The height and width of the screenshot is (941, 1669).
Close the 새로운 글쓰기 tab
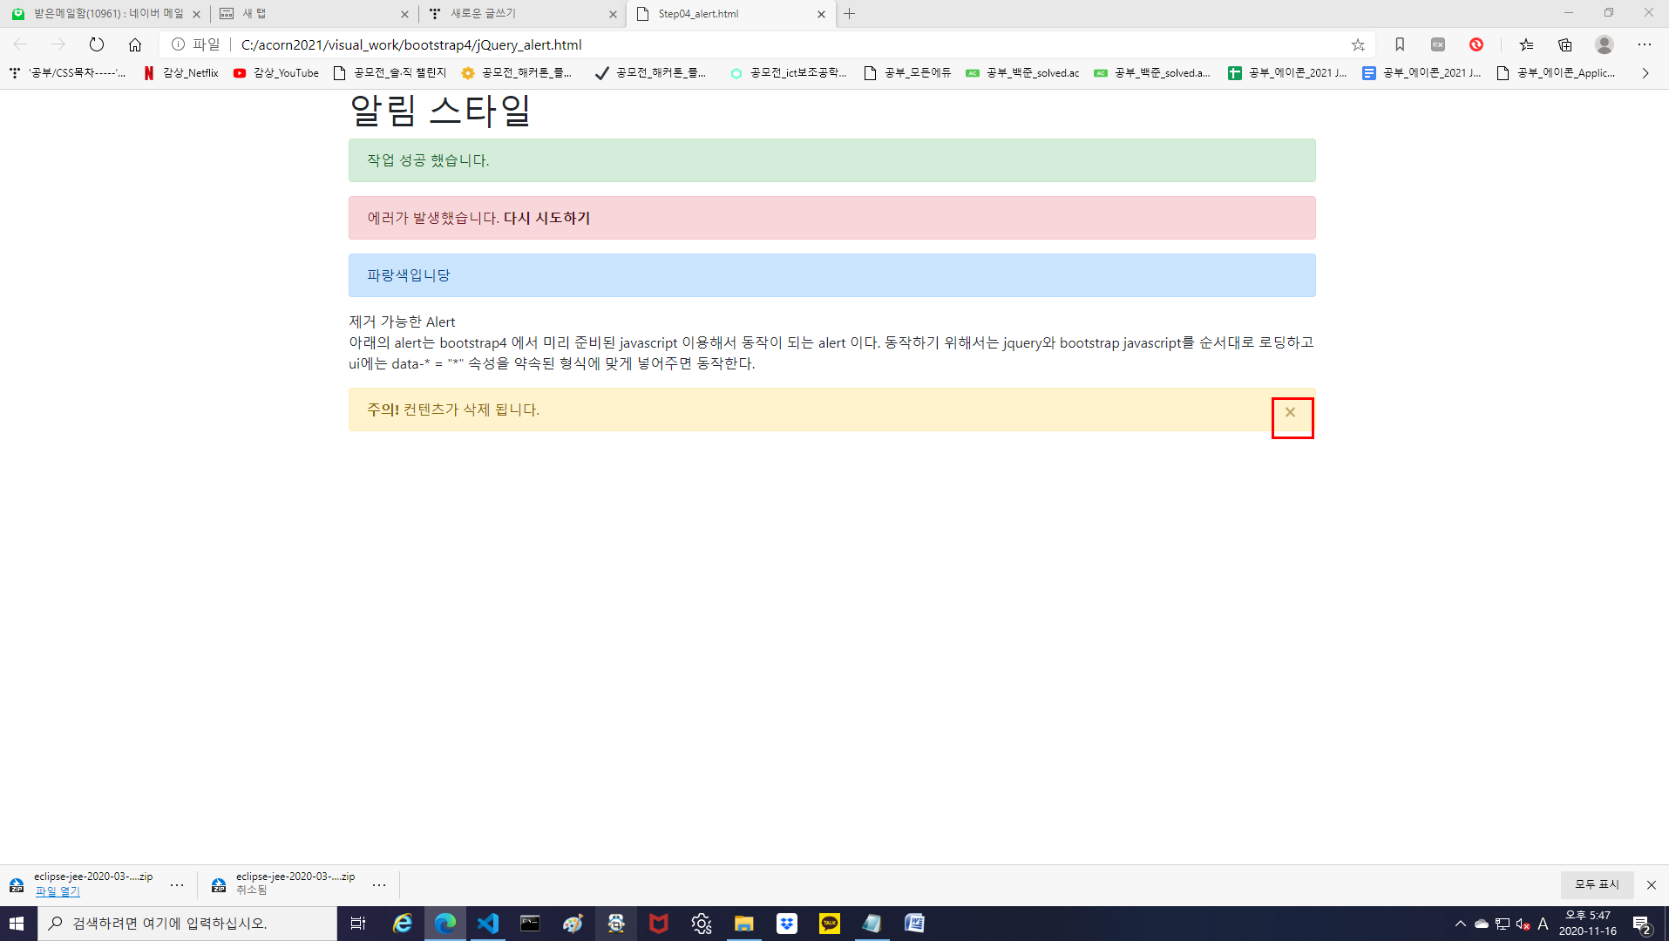coord(613,14)
